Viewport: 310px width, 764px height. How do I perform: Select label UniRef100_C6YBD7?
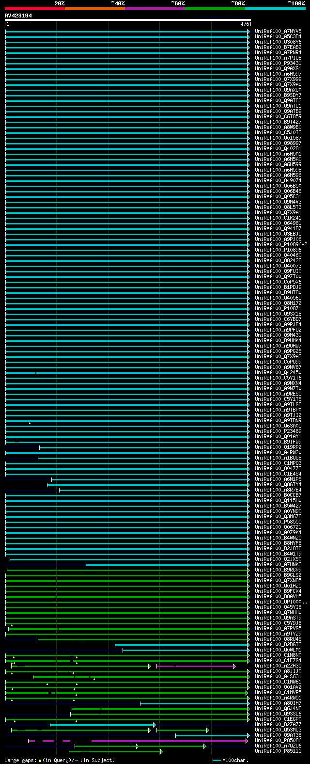coord(278,319)
